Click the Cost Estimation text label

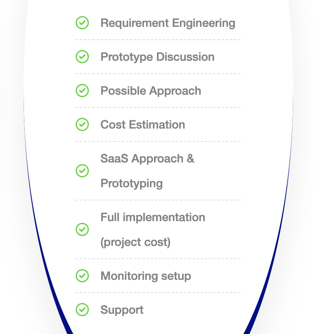142,124
